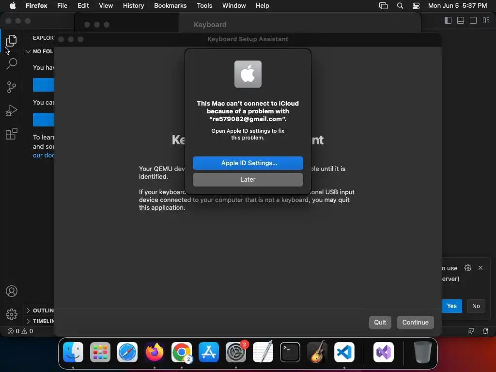Open Launchpad from the Dock
Viewport: 496px width, 372px height.
click(x=100, y=352)
